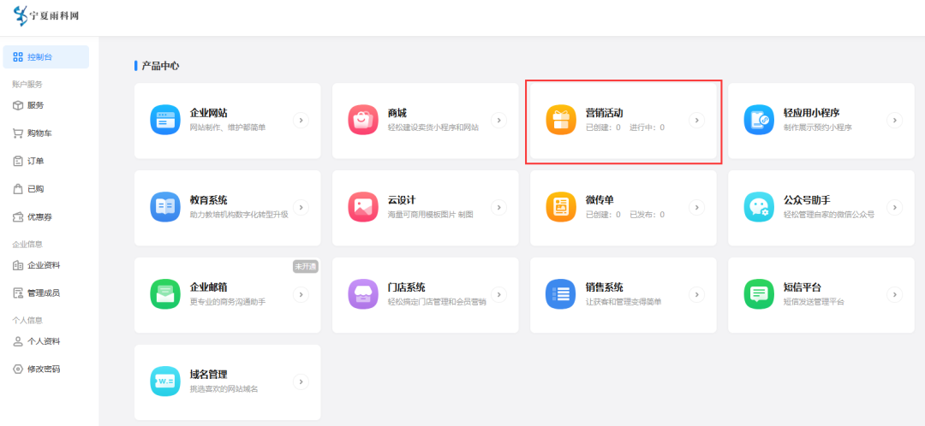This screenshot has width=925, height=426.
Task: Click the 优惠券 coupon icon
Action: coord(18,216)
